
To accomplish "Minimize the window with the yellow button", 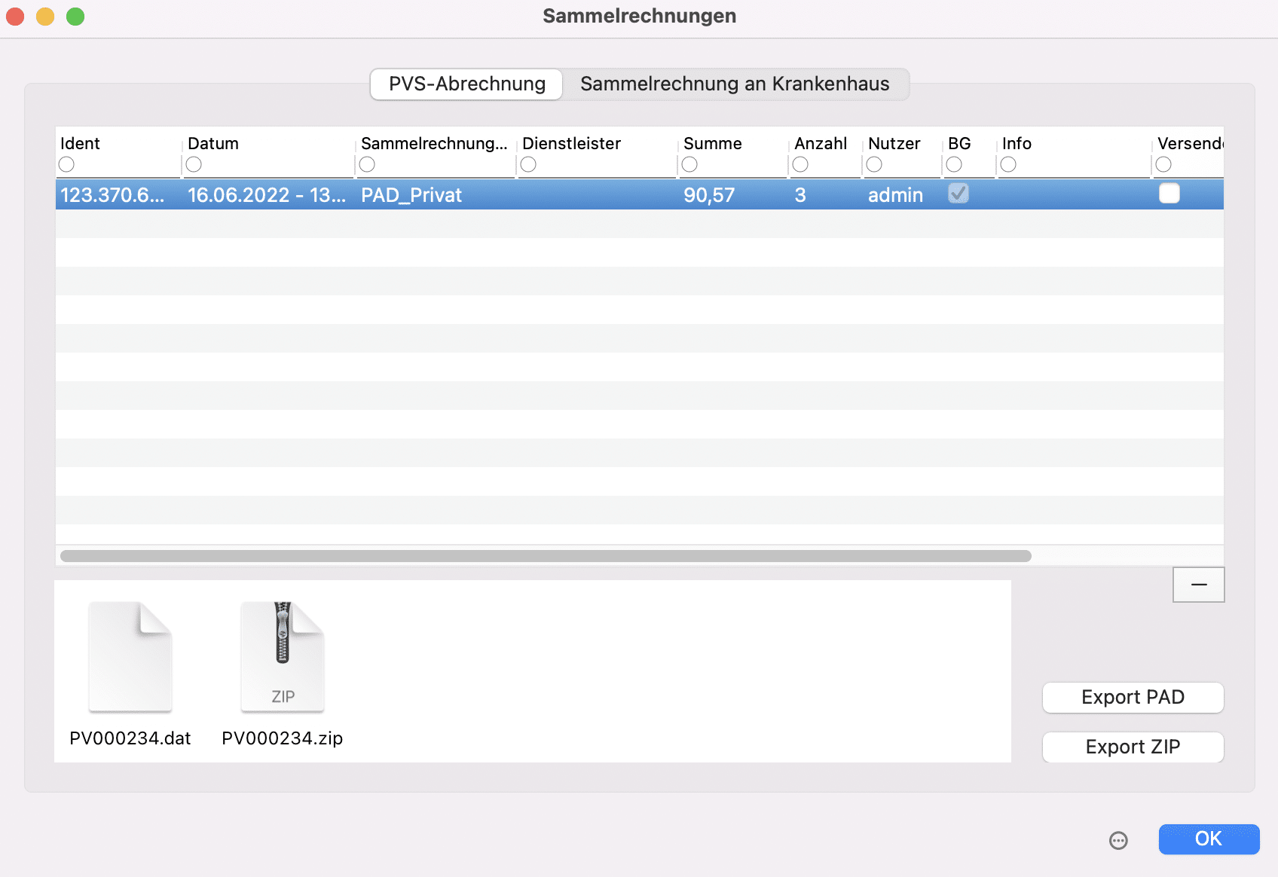I will click(45, 17).
